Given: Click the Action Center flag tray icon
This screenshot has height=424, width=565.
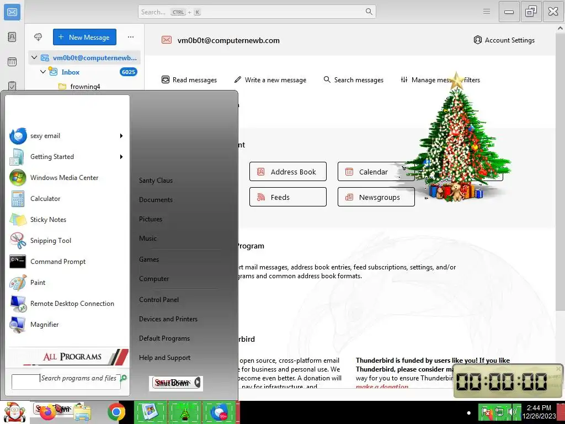Looking at the screenshot, I should pyautogui.click(x=486, y=412).
